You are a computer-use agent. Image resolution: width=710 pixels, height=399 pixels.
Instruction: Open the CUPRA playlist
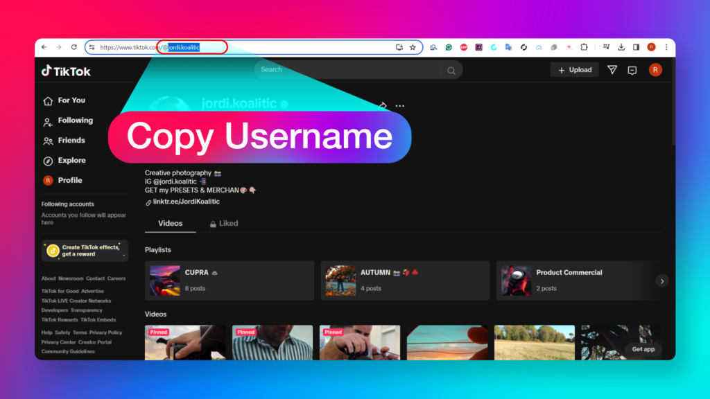pos(229,281)
